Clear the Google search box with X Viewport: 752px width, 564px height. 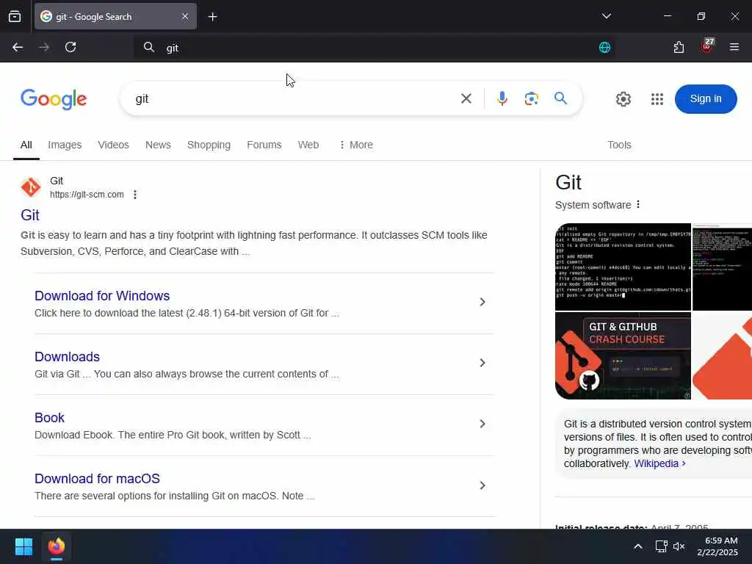[x=466, y=99]
